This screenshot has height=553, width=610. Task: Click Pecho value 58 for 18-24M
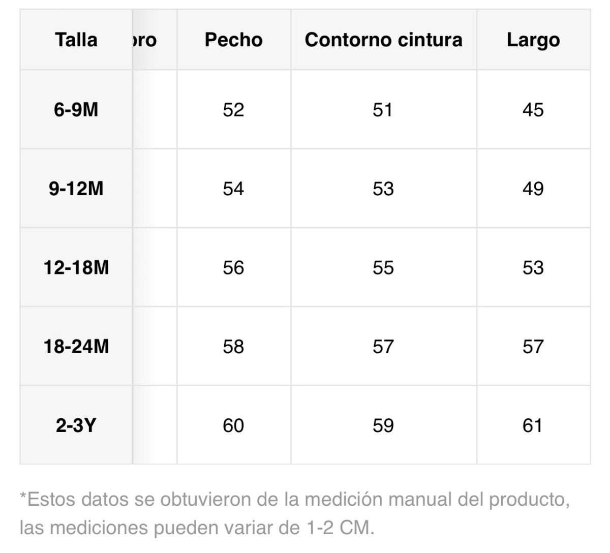pyautogui.click(x=234, y=346)
